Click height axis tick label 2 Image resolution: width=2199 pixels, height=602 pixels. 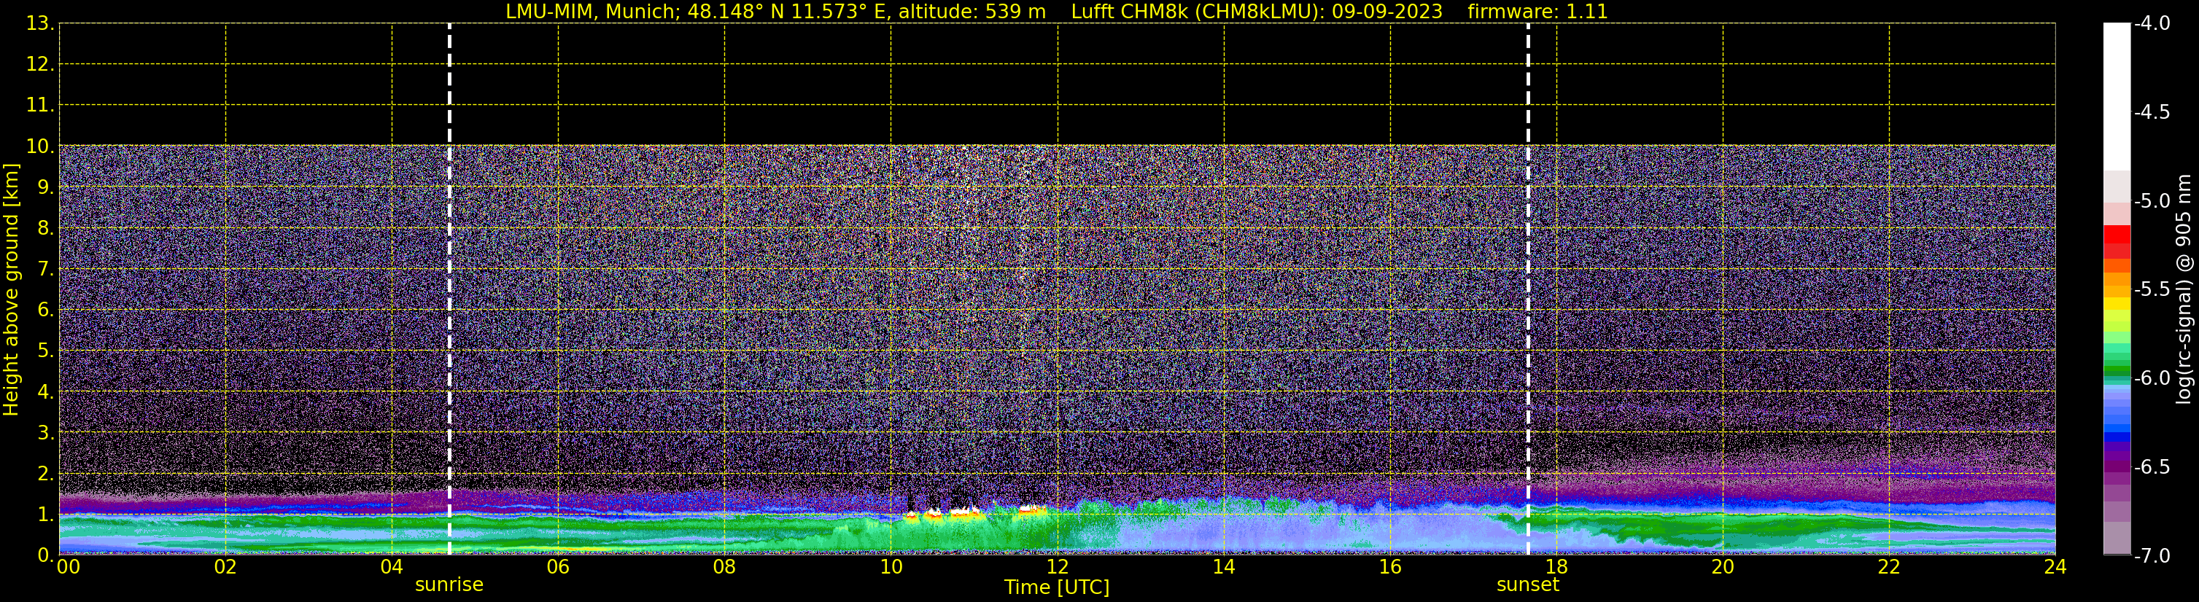tap(44, 474)
